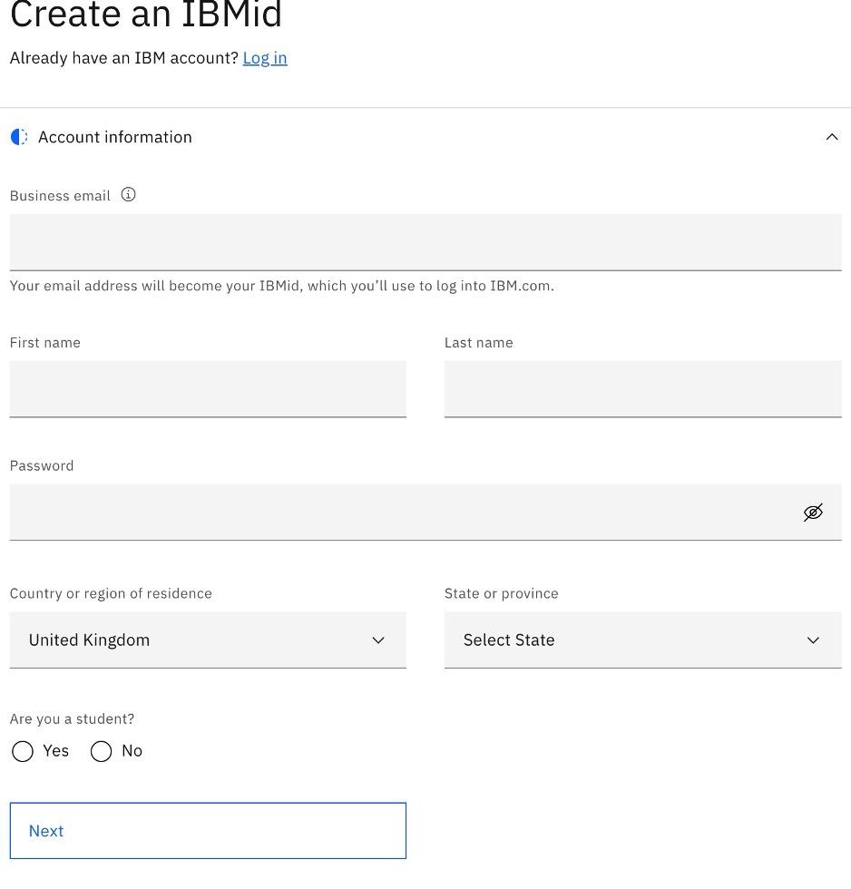Viewport: 851px width, 889px height.
Task: Select No for student status
Action: (x=102, y=751)
